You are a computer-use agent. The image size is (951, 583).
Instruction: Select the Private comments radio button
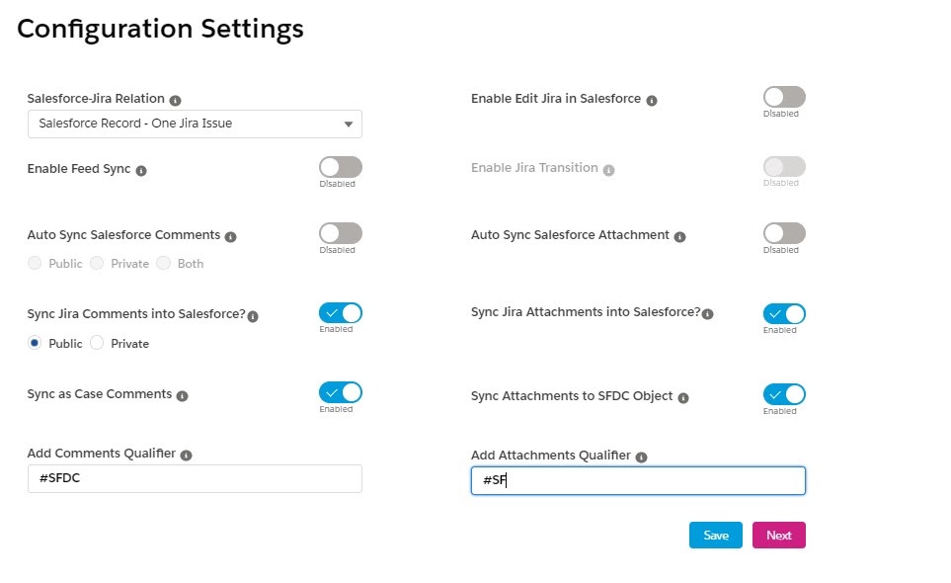click(x=97, y=343)
